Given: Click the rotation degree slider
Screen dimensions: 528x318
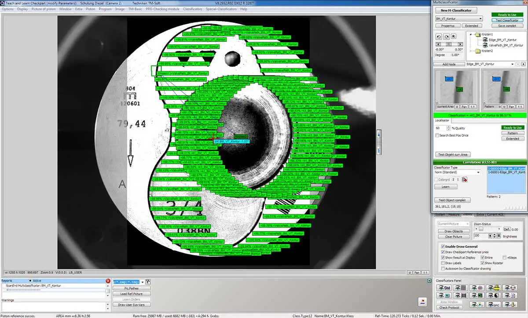Looking at the screenshot, I should point(449,44).
